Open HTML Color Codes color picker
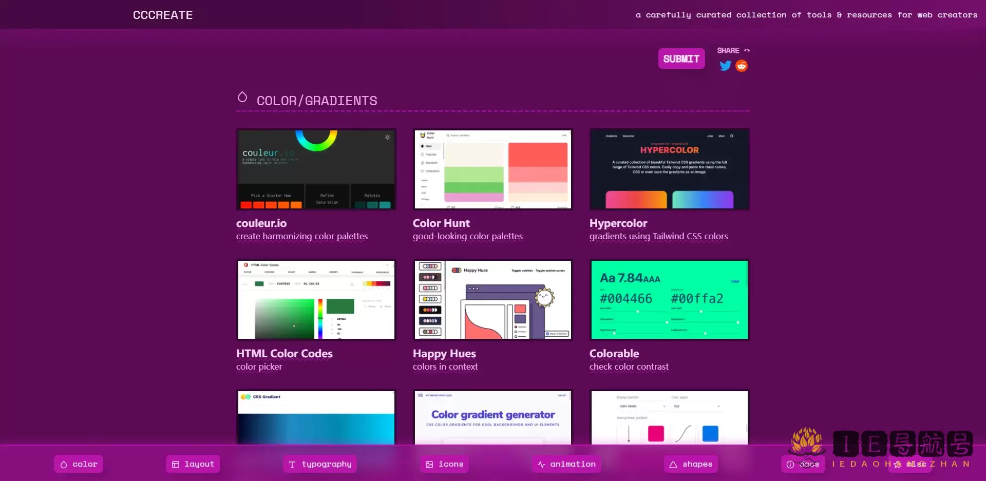This screenshot has height=481, width=986. click(x=316, y=300)
